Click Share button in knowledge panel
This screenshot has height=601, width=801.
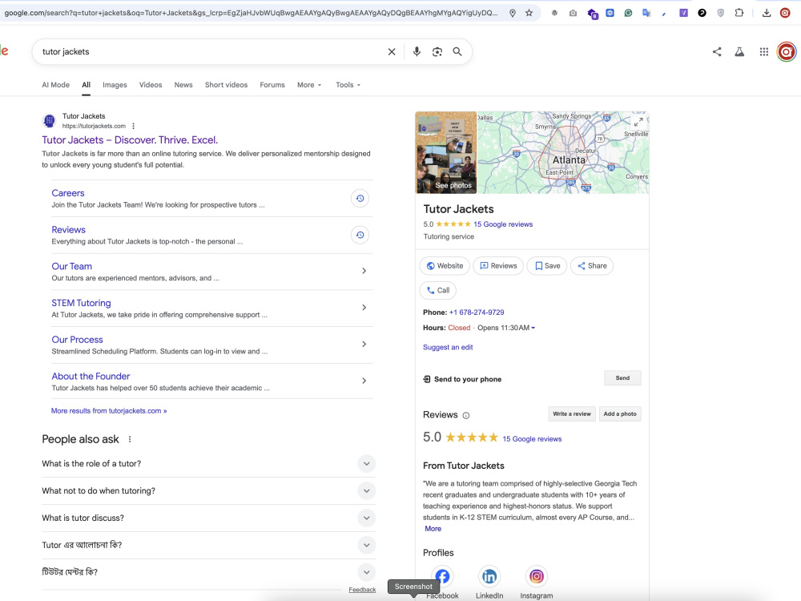592,266
